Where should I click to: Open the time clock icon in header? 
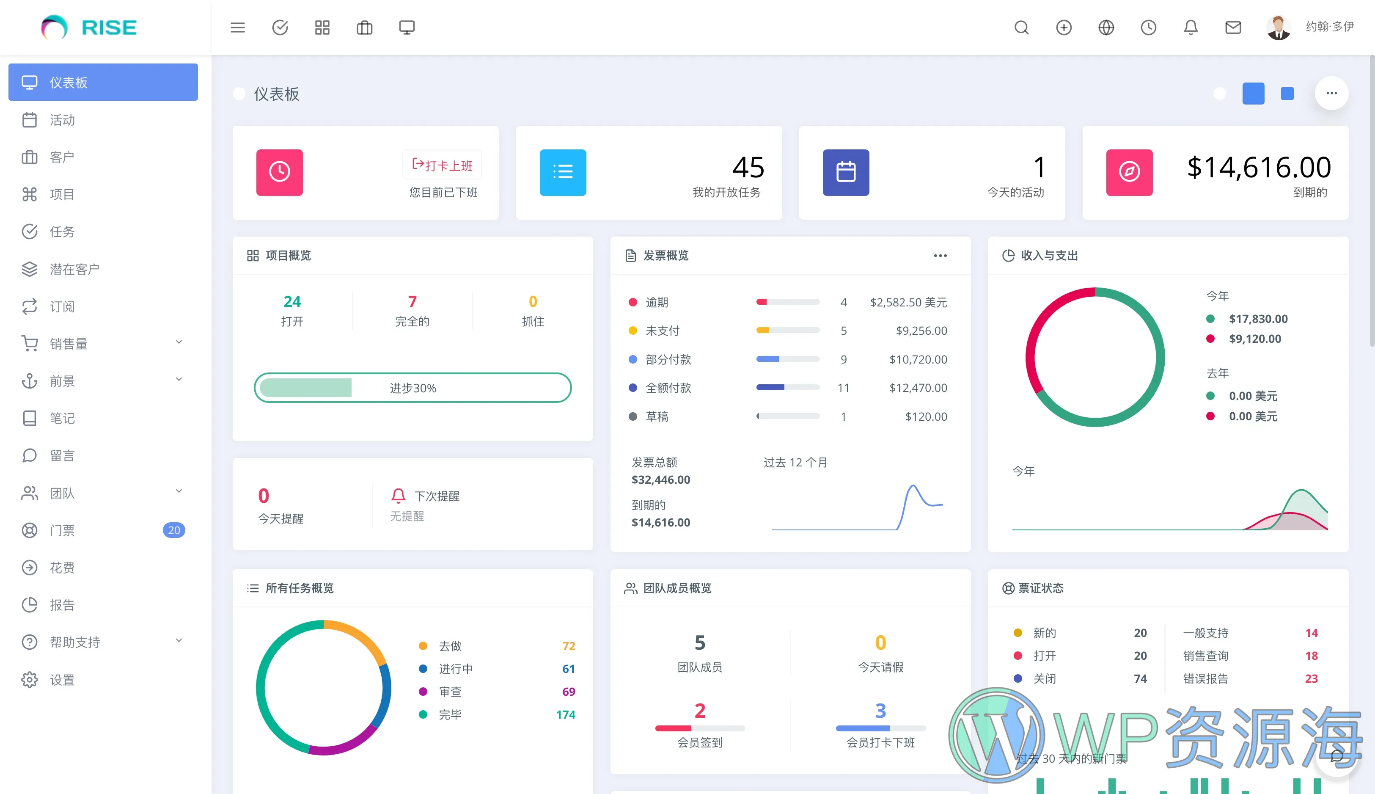click(1148, 27)
